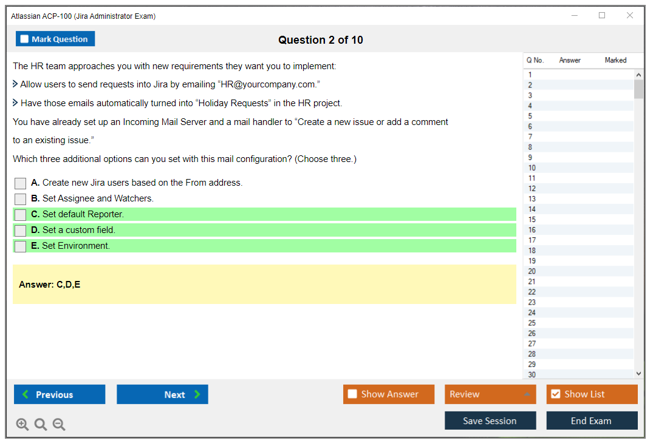Click the question list scroll up arrow
This screenshot has width=653, height=446.
(x=638, y=75)
